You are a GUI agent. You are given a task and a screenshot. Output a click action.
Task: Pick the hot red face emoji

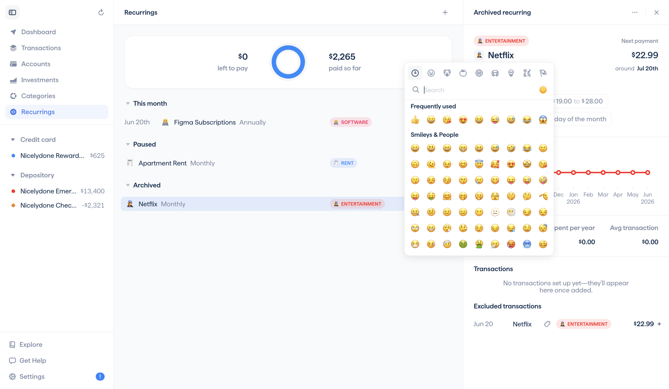click(511, 244)
